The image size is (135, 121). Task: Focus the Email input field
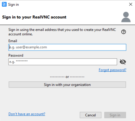(x=67, y=47)
